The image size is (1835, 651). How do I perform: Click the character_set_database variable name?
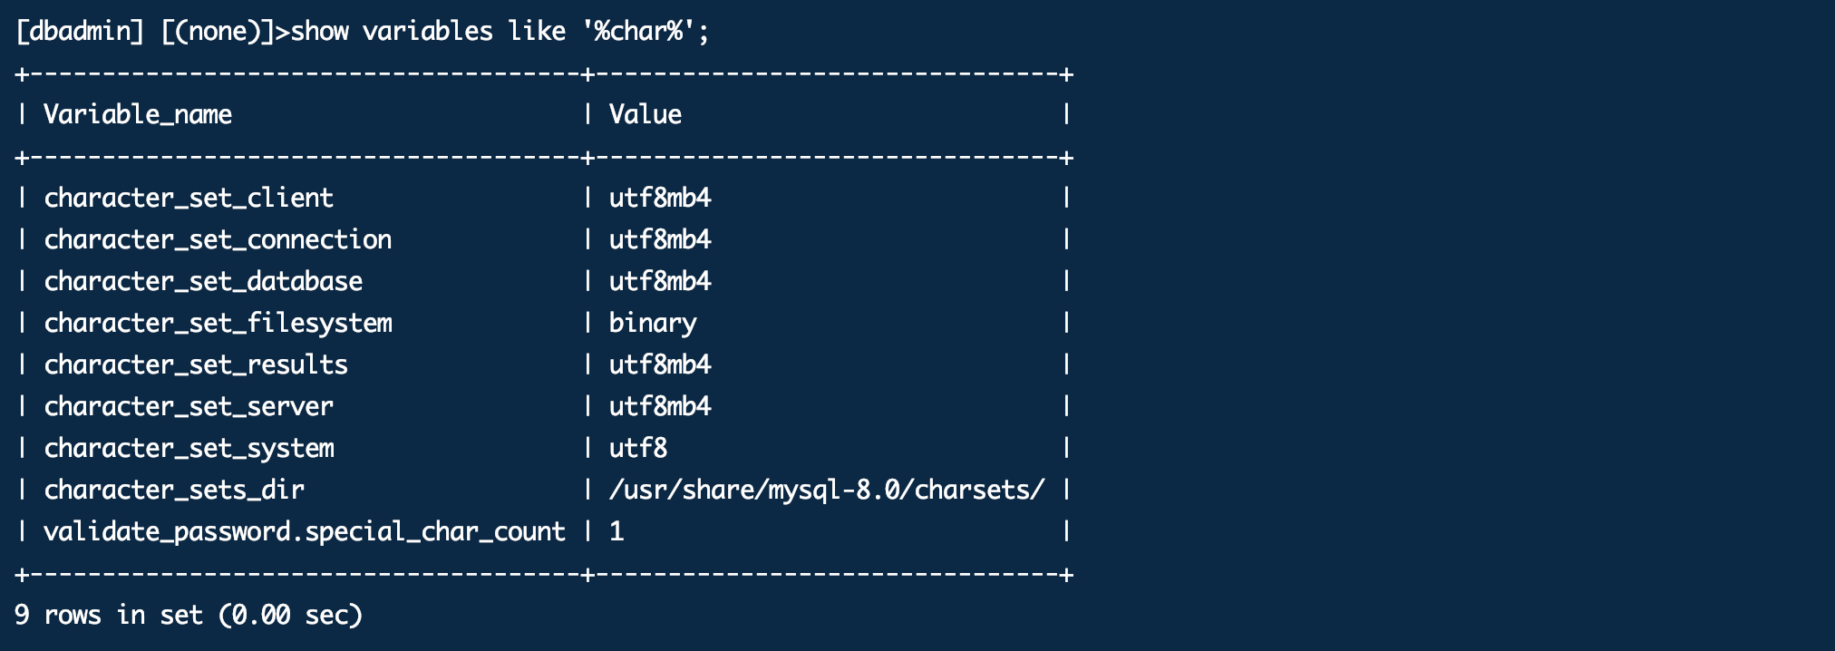click(x=203, y=281)
